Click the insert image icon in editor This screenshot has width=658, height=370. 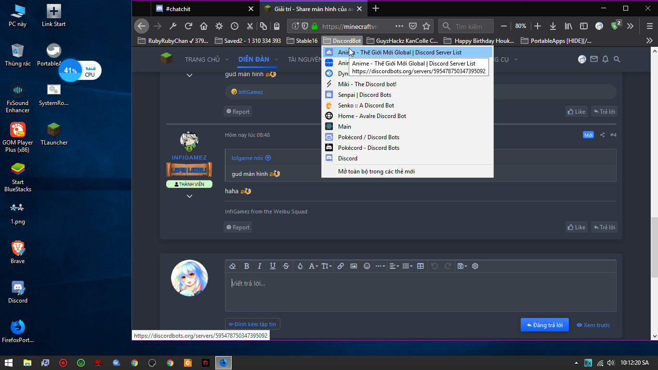(354, 266)
